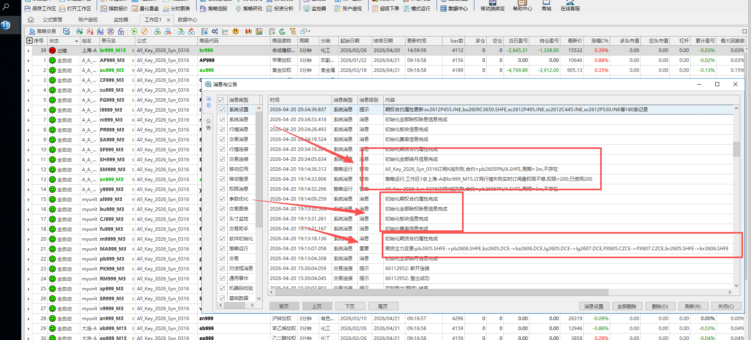Screen dimensions: 751x340
Task: Expand all rows with plus box beside 序号
Action: 29,41
